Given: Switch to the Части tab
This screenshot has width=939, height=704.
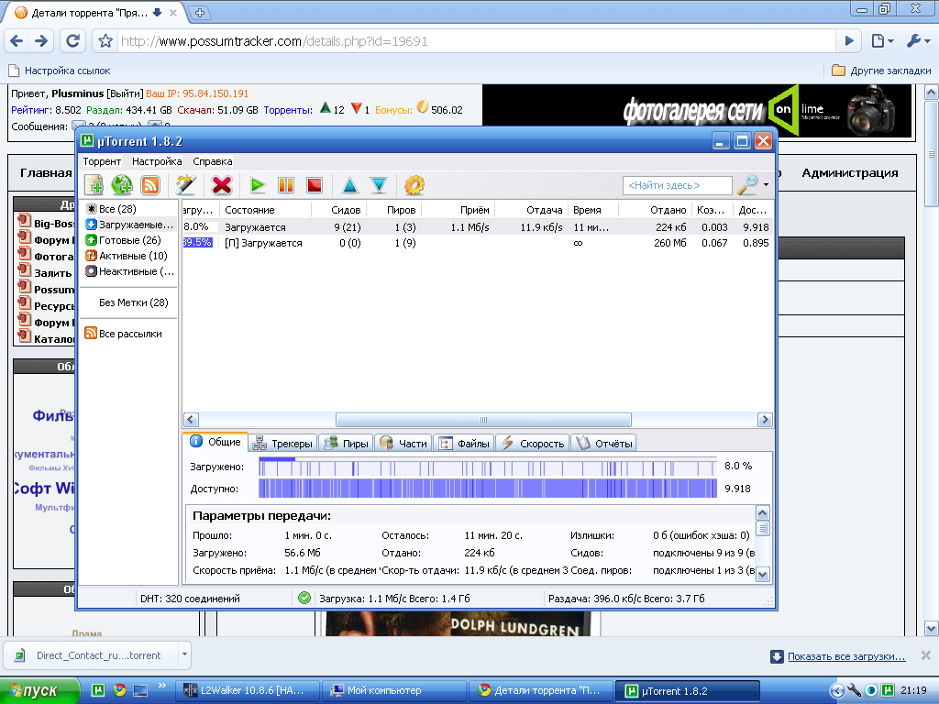Looking at the screenshot, I should pyautogui.click(x=403, y=444).
